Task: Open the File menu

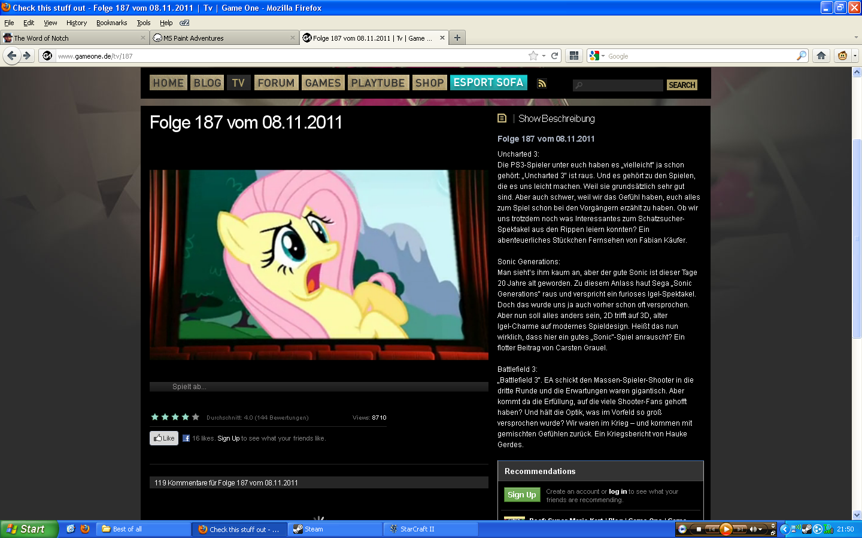Action: [x=9, y=23]
